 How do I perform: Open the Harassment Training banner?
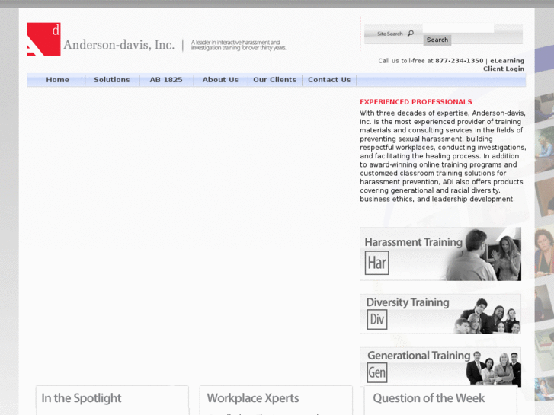pyautogui.click(x=440, y=254)
